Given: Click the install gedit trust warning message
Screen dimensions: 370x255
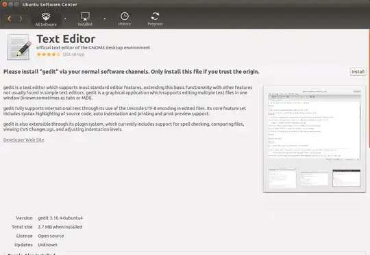Looking at the screenshot, I should (131, 72).
